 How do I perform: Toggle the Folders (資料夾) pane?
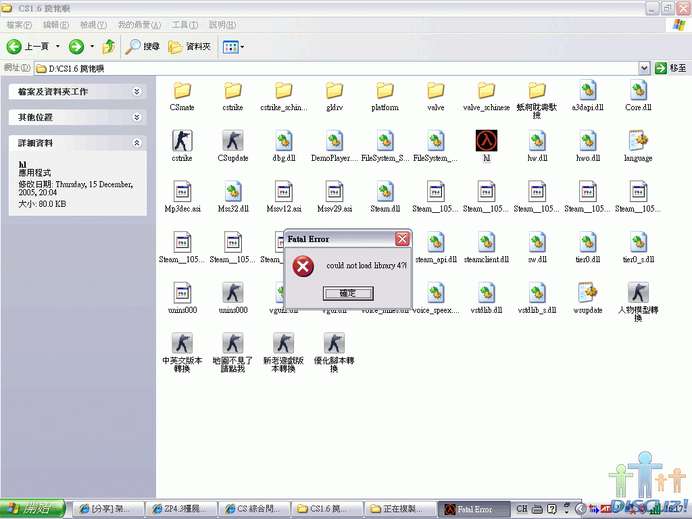(190, 47)
